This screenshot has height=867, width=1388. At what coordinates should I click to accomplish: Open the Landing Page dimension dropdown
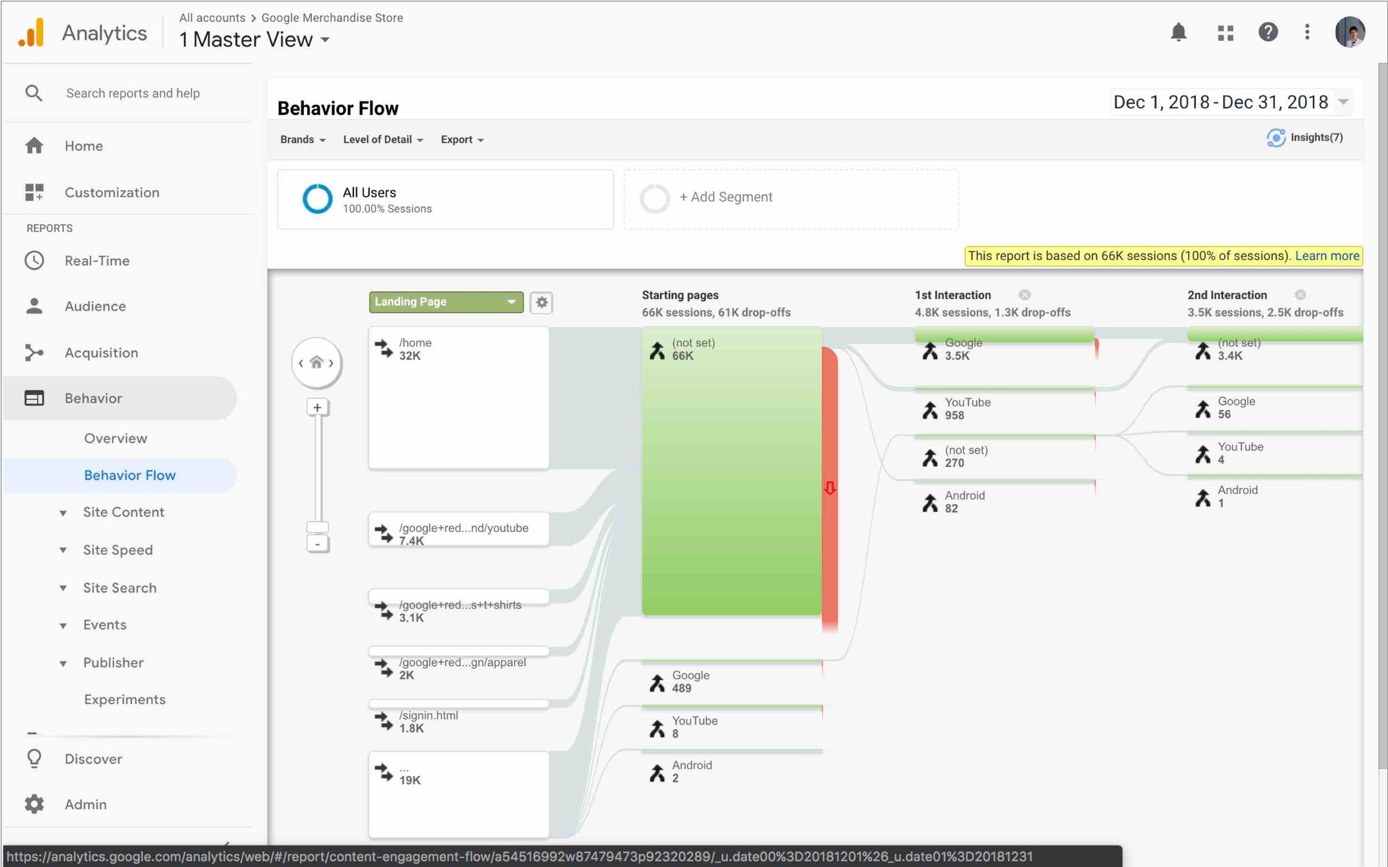446,302
